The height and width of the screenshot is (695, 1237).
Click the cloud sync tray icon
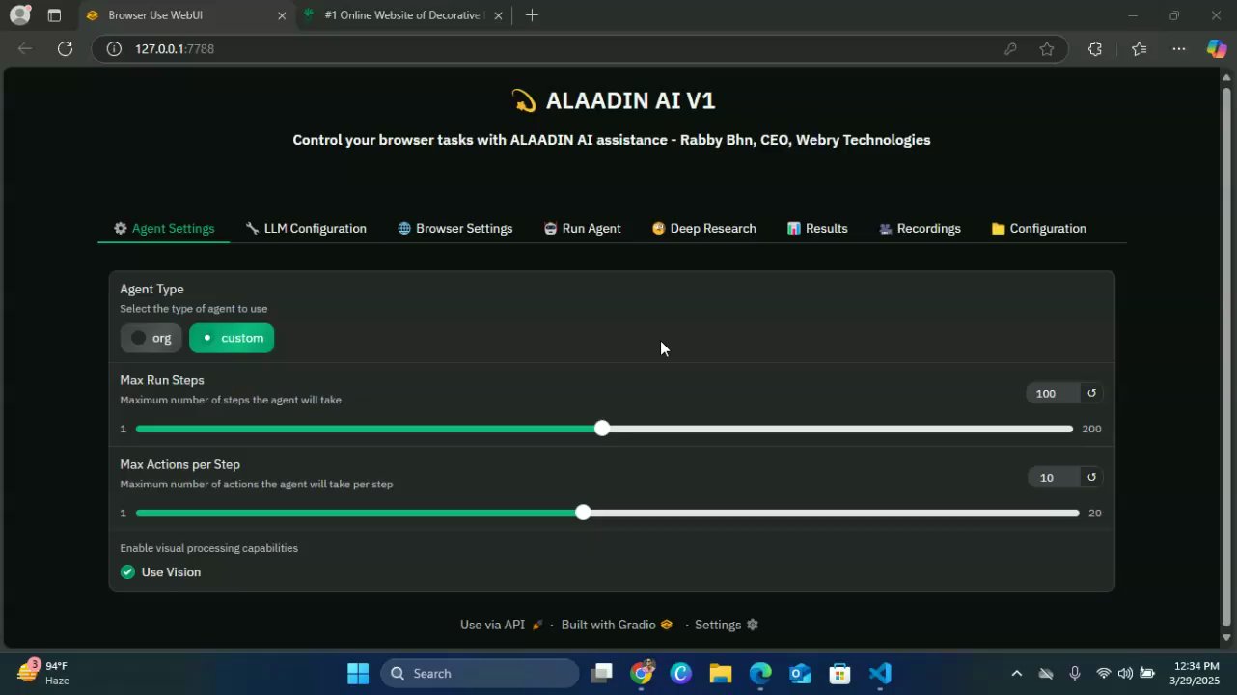point(1045,673)
